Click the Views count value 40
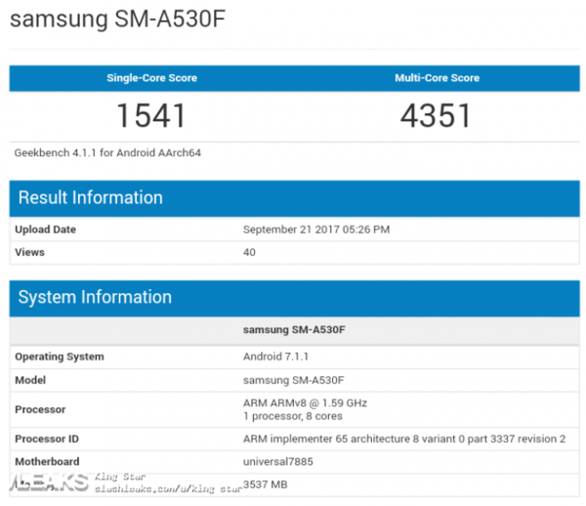 249,252
